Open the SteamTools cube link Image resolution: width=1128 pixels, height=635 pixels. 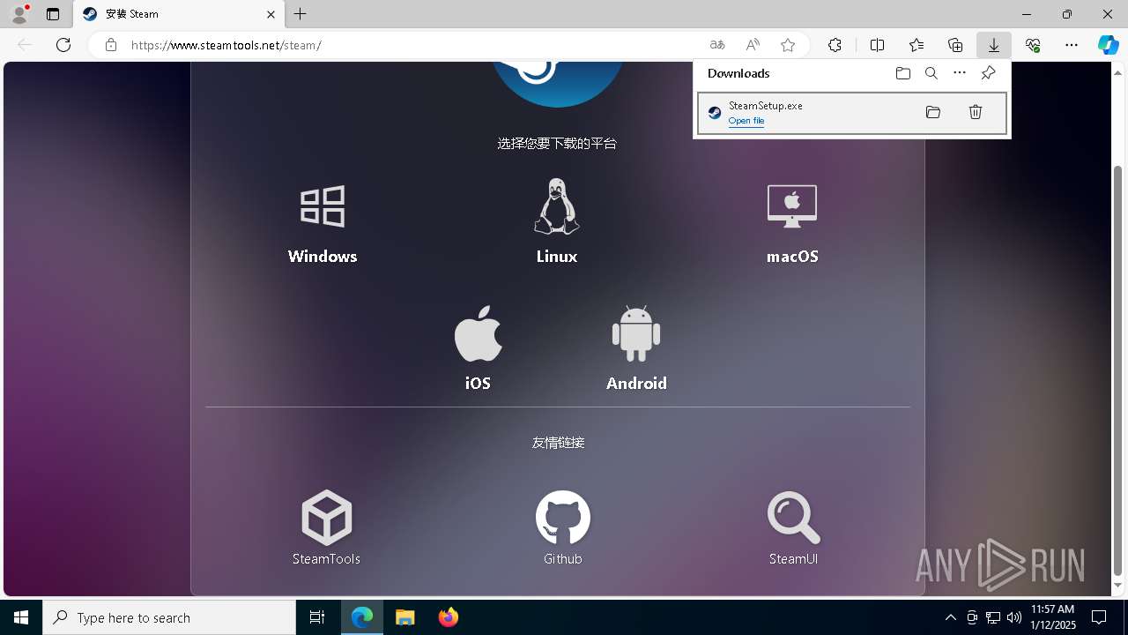pos(327,518)
